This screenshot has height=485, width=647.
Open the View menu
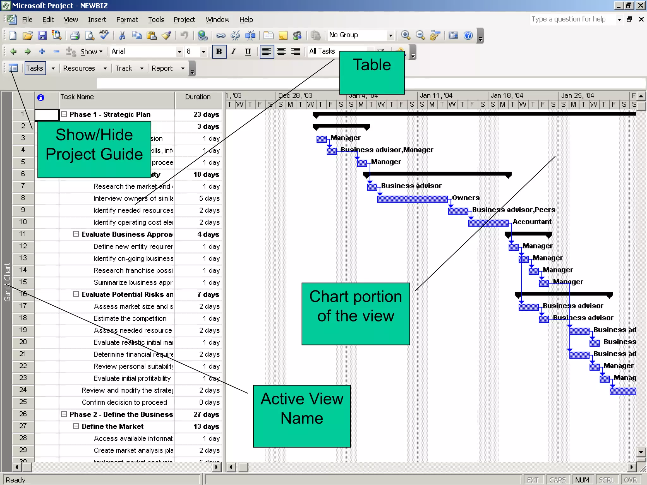pos(71,20)
